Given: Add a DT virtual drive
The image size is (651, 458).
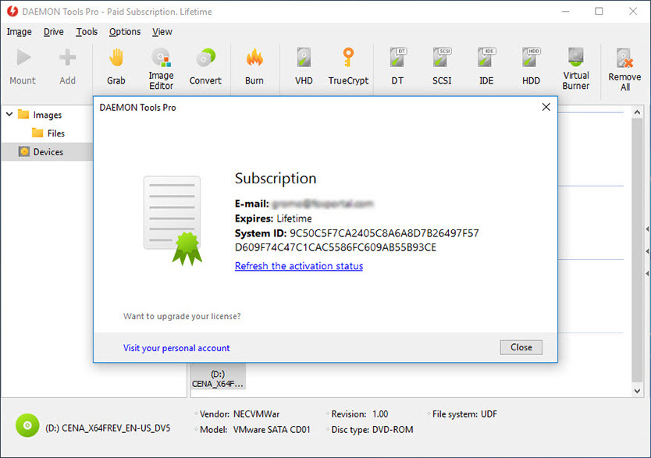Looking at the screenshot, I should [x=397, y=66].
